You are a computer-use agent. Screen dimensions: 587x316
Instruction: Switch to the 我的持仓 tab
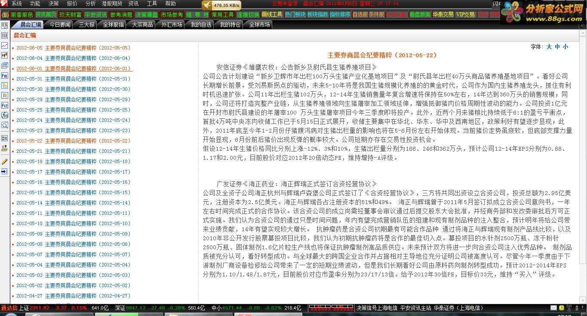230,25
